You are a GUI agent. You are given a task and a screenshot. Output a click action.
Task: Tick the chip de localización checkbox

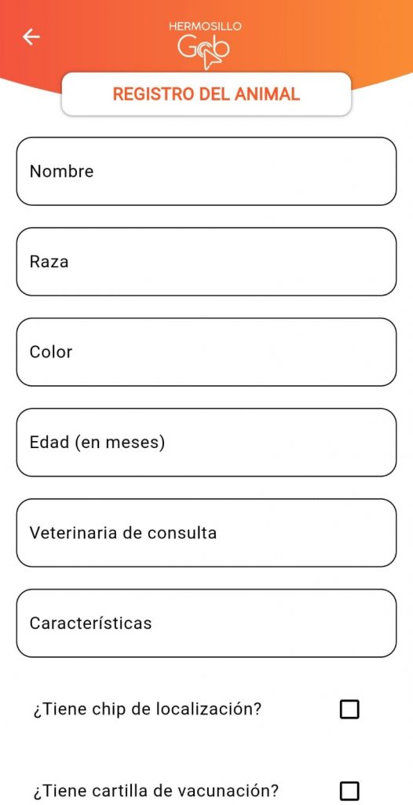point(349,709)
